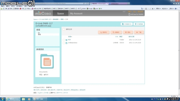This screenshot has height=101, width=180.
Task: Click the orange move-to button
Action: [104, 32]
